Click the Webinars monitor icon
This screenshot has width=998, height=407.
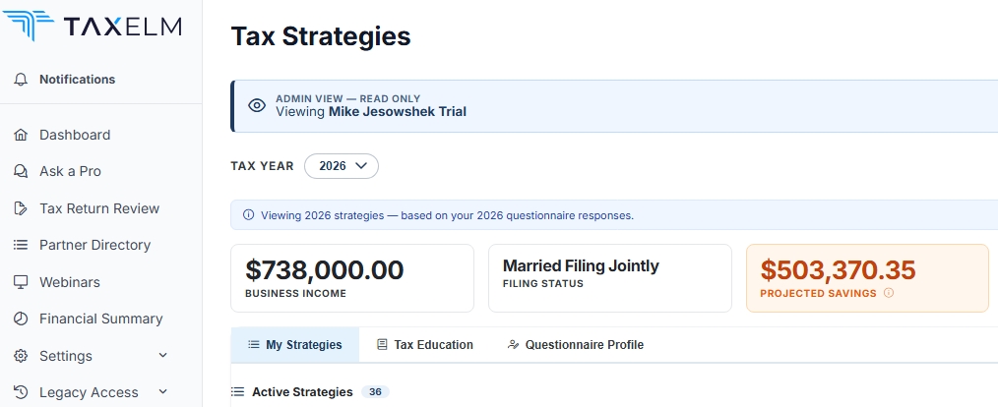[x=21, y=282]
